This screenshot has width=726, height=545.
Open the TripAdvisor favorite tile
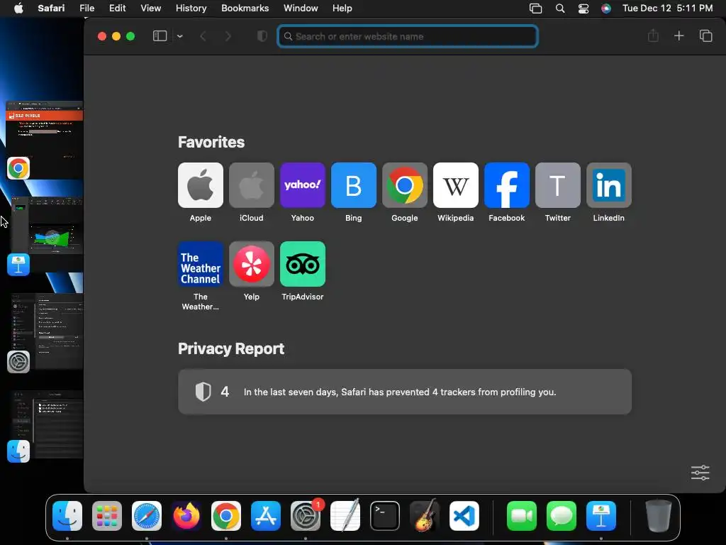(x=302, y=264)
